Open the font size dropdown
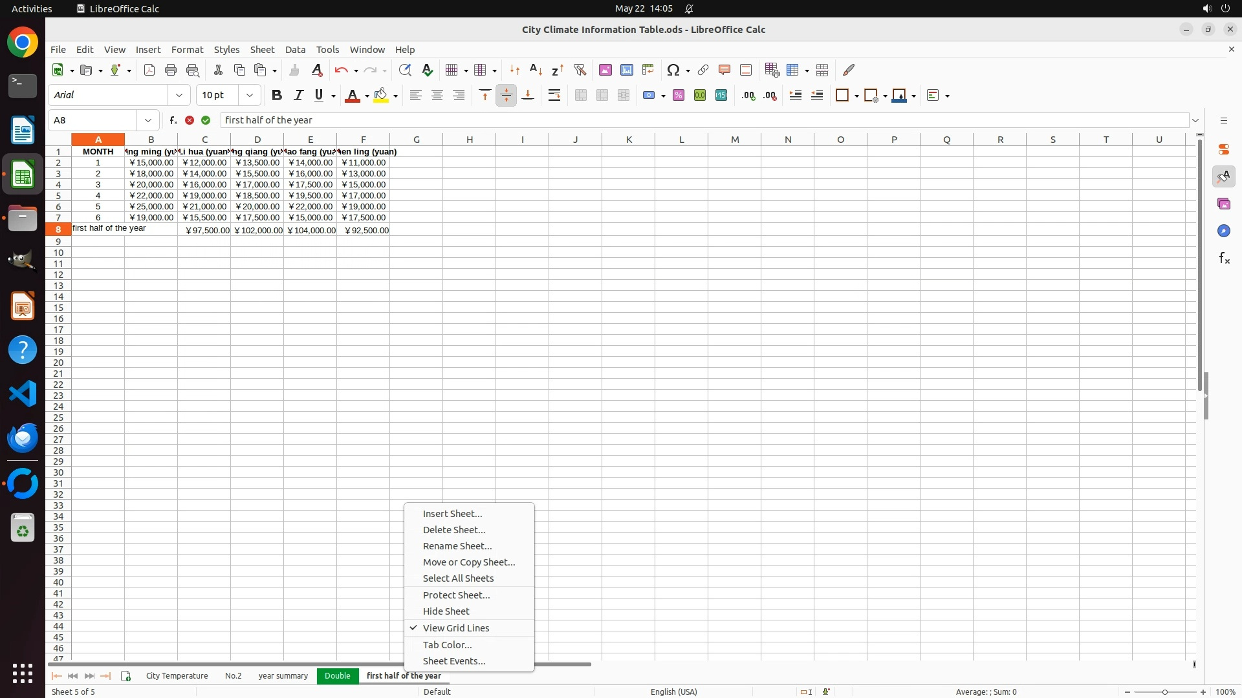Image resolution: width=1242 pixels, height=698 pixels. 250,96
